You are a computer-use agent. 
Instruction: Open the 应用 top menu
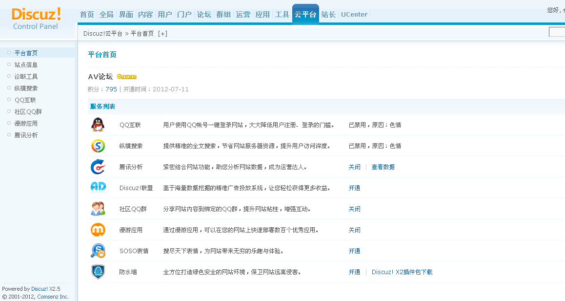tap(262, 15)
